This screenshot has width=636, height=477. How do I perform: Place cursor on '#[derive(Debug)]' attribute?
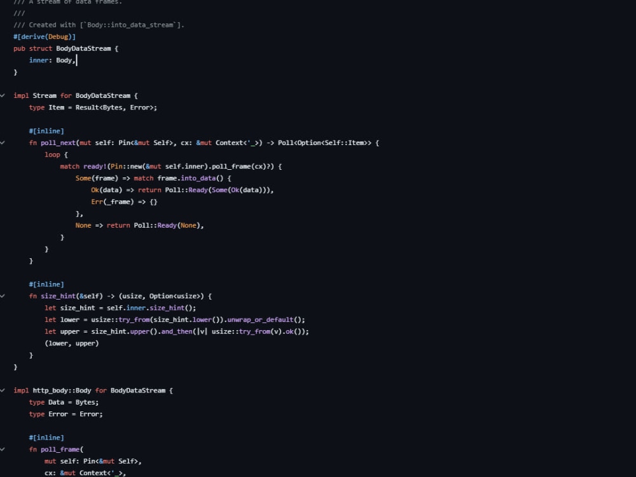coord(45,36)
